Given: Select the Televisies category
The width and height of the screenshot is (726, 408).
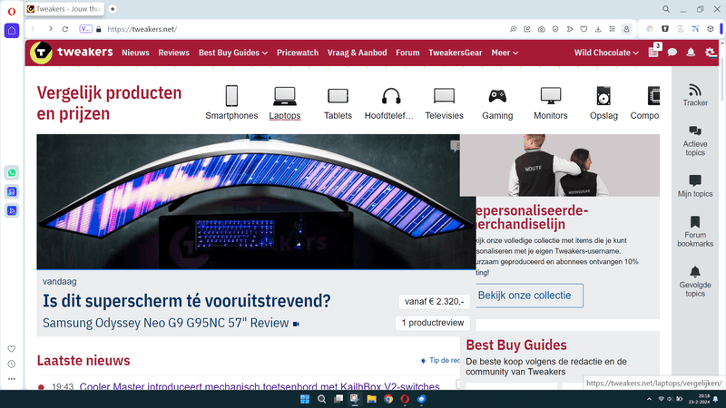Looking at the screenshot, I should pos(444,102).
